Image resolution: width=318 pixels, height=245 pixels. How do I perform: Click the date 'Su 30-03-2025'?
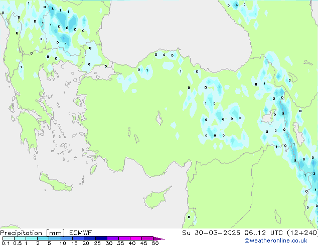tap(211, 233)
